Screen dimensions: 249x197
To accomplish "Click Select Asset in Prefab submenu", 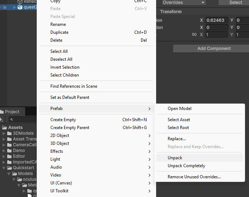I will 199,120.
